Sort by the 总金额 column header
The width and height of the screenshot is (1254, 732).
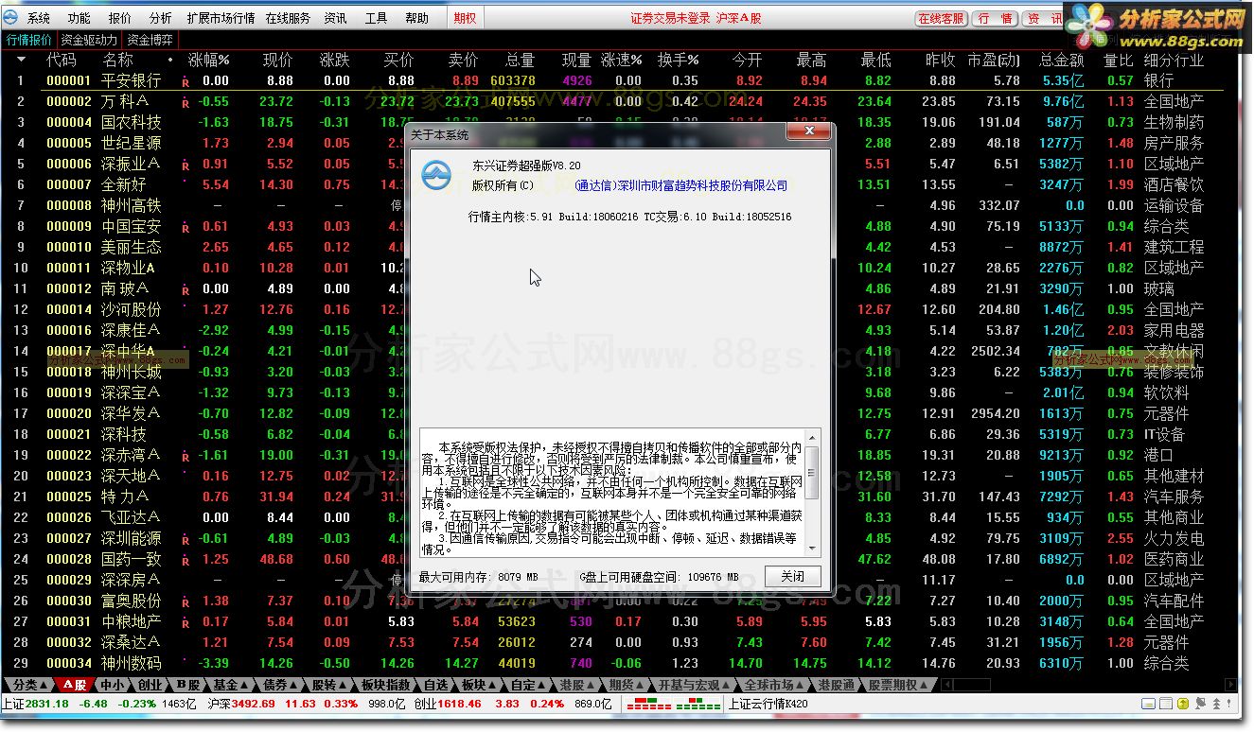pos(1061,60)
